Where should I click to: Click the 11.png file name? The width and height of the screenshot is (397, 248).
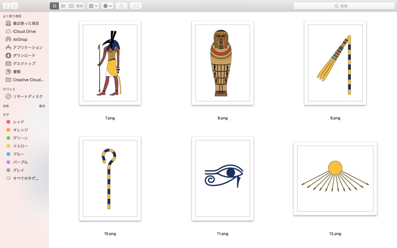pos(223,234)
